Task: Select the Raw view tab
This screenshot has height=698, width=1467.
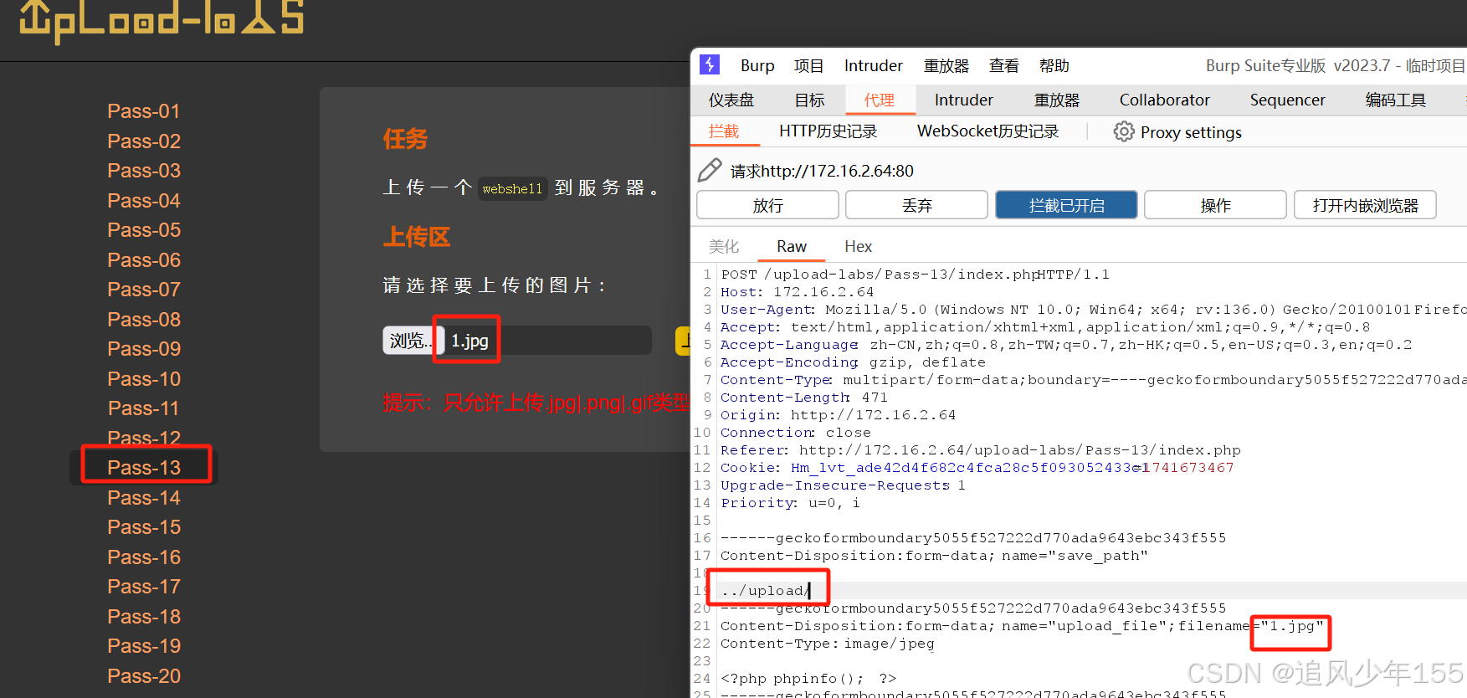Action: click(792, 246)
